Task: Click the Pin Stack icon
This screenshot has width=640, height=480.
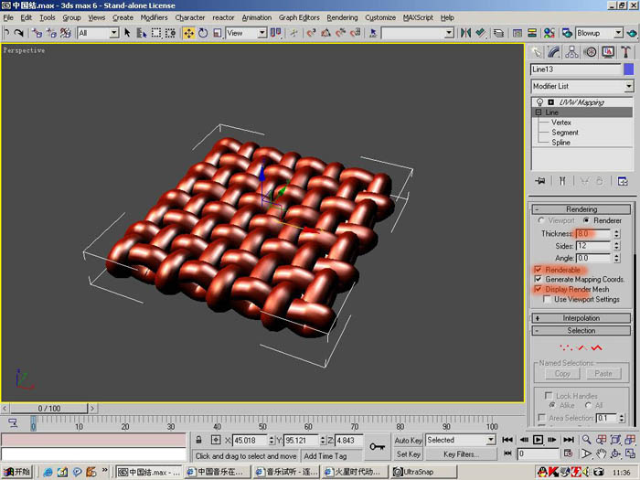Action: (540, 181)
